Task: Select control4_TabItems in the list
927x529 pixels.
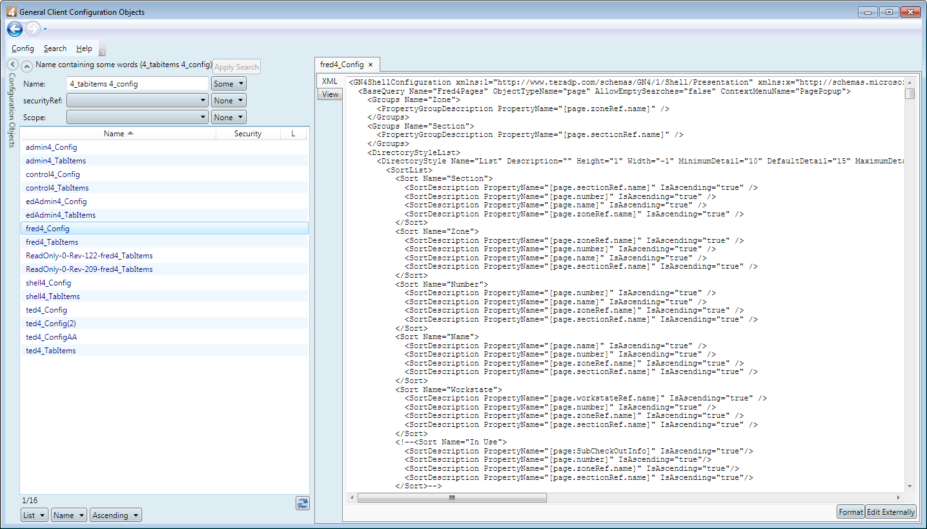Action: tap(165, 188)
